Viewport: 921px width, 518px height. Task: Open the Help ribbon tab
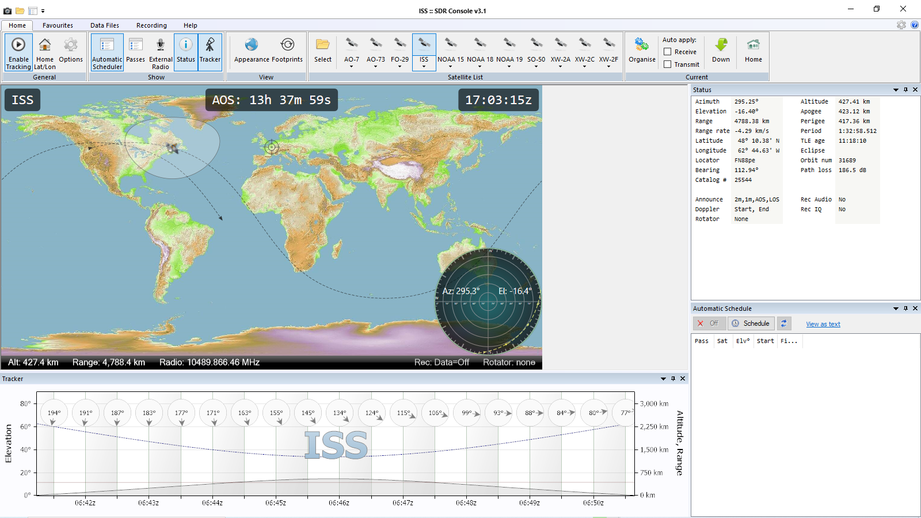[191, 25]
